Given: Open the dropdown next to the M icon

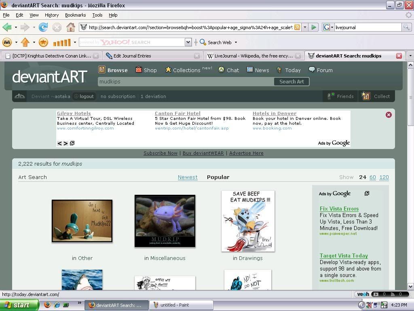Looking at the screenshot, I should tap(16, 42).
